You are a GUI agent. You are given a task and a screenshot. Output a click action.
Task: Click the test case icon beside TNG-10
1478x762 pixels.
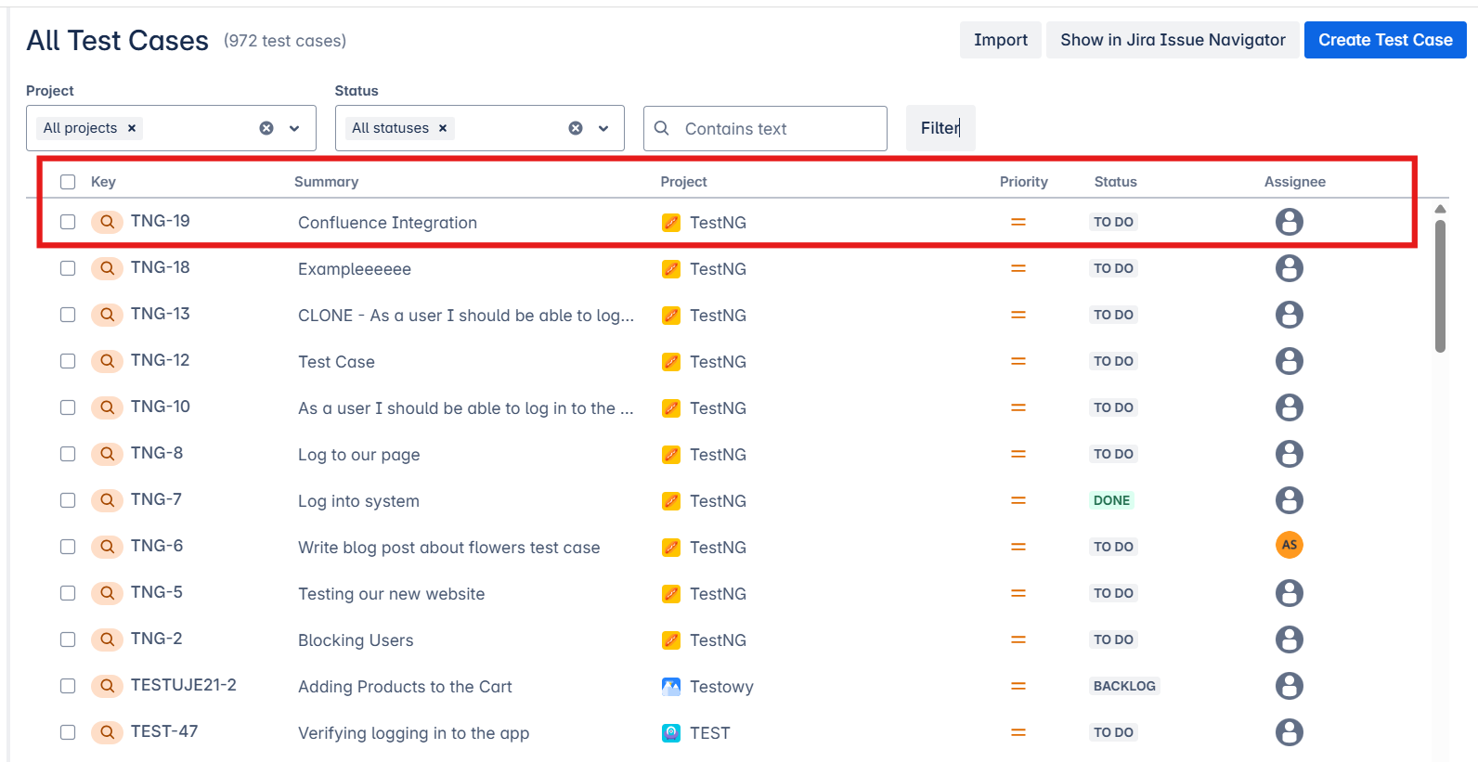pyautogui.click(x=107, y=407)
